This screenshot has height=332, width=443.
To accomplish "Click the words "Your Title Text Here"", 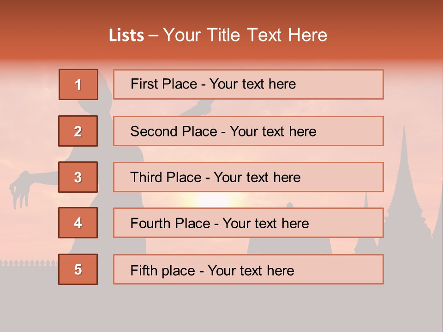I will click(x=245, y=36).
